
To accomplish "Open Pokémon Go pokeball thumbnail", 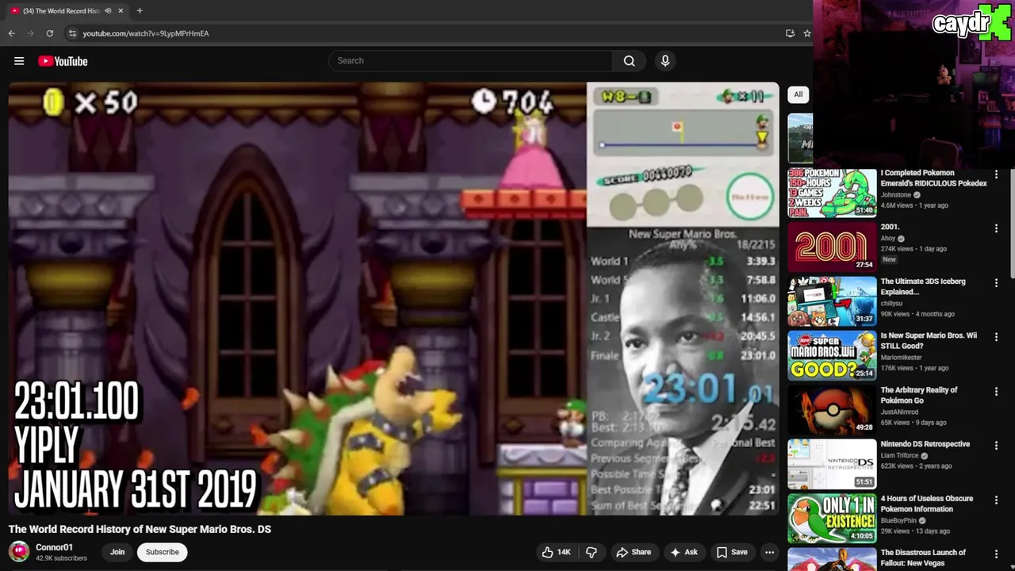I will point(832,410).
